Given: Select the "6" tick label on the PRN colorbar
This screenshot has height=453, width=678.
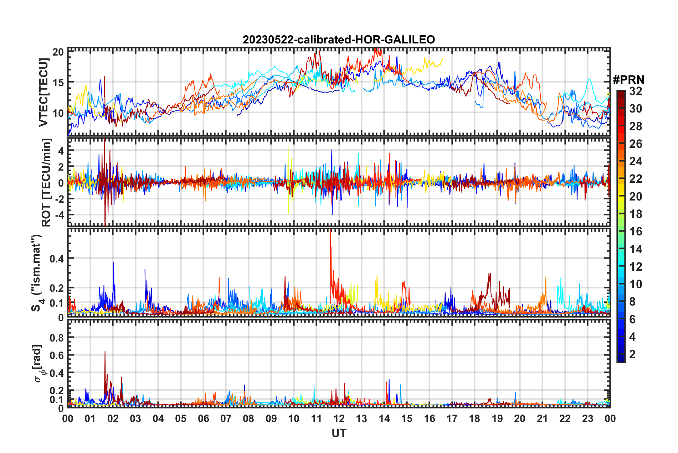Looking at the screenshot, I should tap(632, 319).
